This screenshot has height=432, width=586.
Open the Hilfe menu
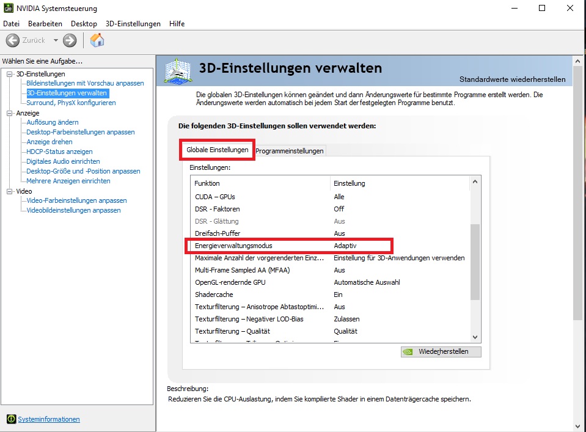(176, 24)
